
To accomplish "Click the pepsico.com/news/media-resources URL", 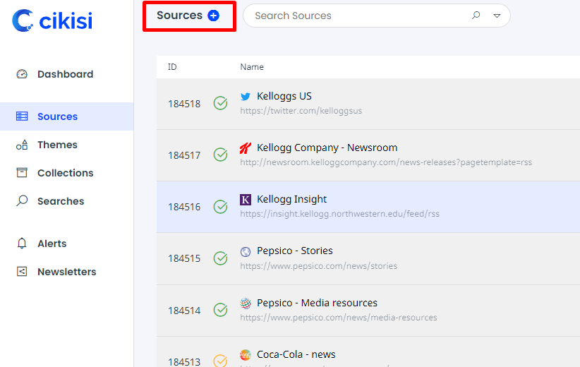I will [x=339, y=318].
